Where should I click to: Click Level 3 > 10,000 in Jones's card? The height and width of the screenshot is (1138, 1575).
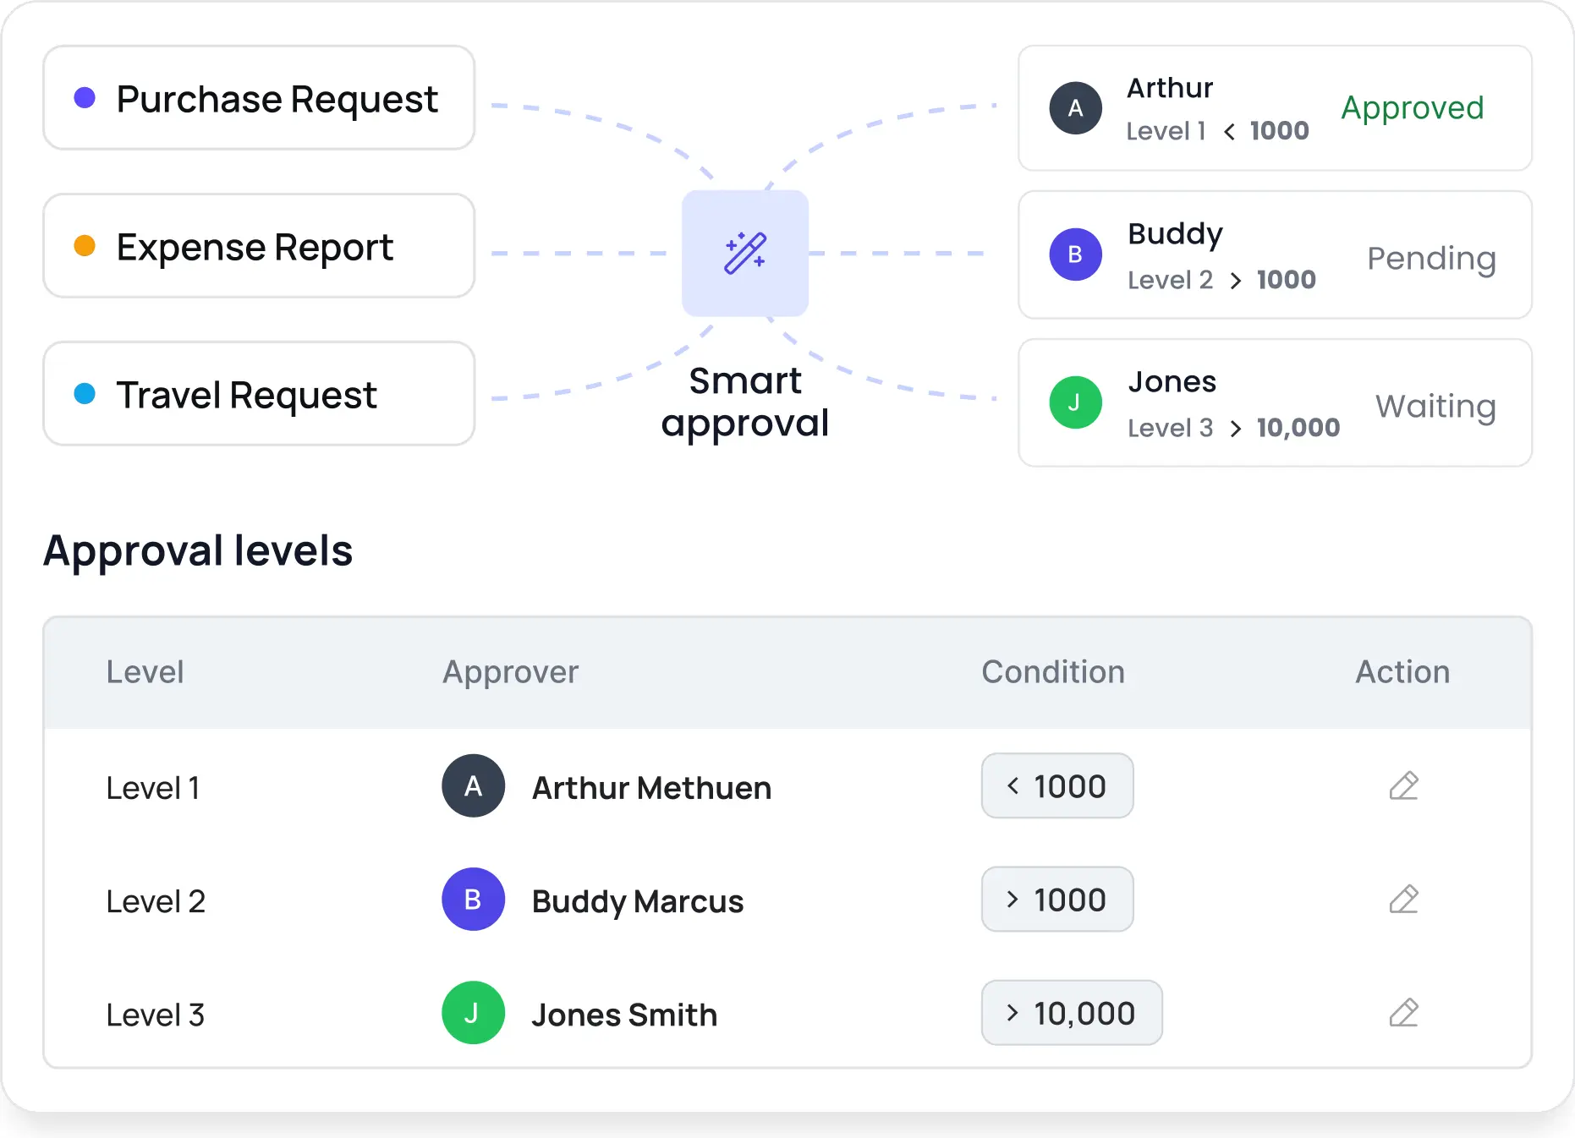pyautogui.click(x=1233, y=428)
